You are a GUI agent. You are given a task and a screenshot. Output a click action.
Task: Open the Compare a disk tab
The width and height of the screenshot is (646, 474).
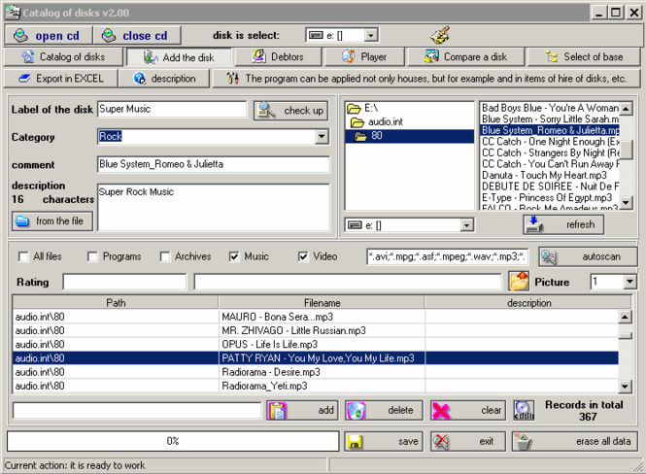(466, 57)
